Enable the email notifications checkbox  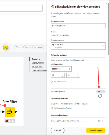52,108
